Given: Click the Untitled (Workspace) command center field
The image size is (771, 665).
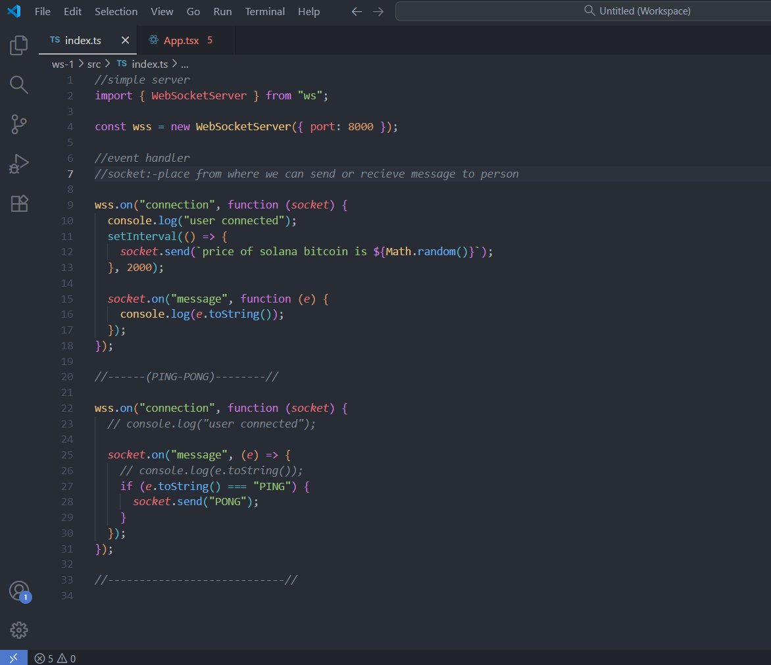Looking at the screenshot, I should coord(583,11).
